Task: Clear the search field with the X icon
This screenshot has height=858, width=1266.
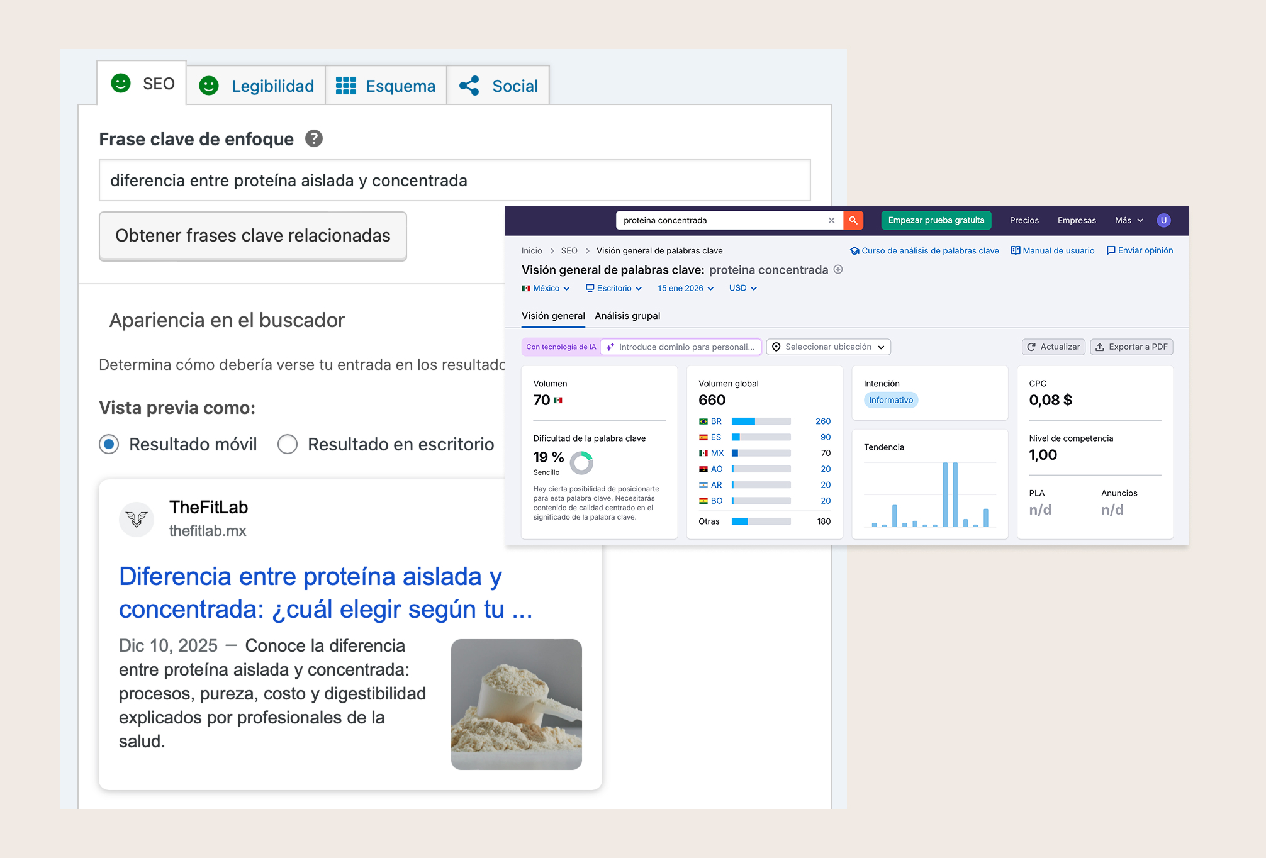Action: 832,220
